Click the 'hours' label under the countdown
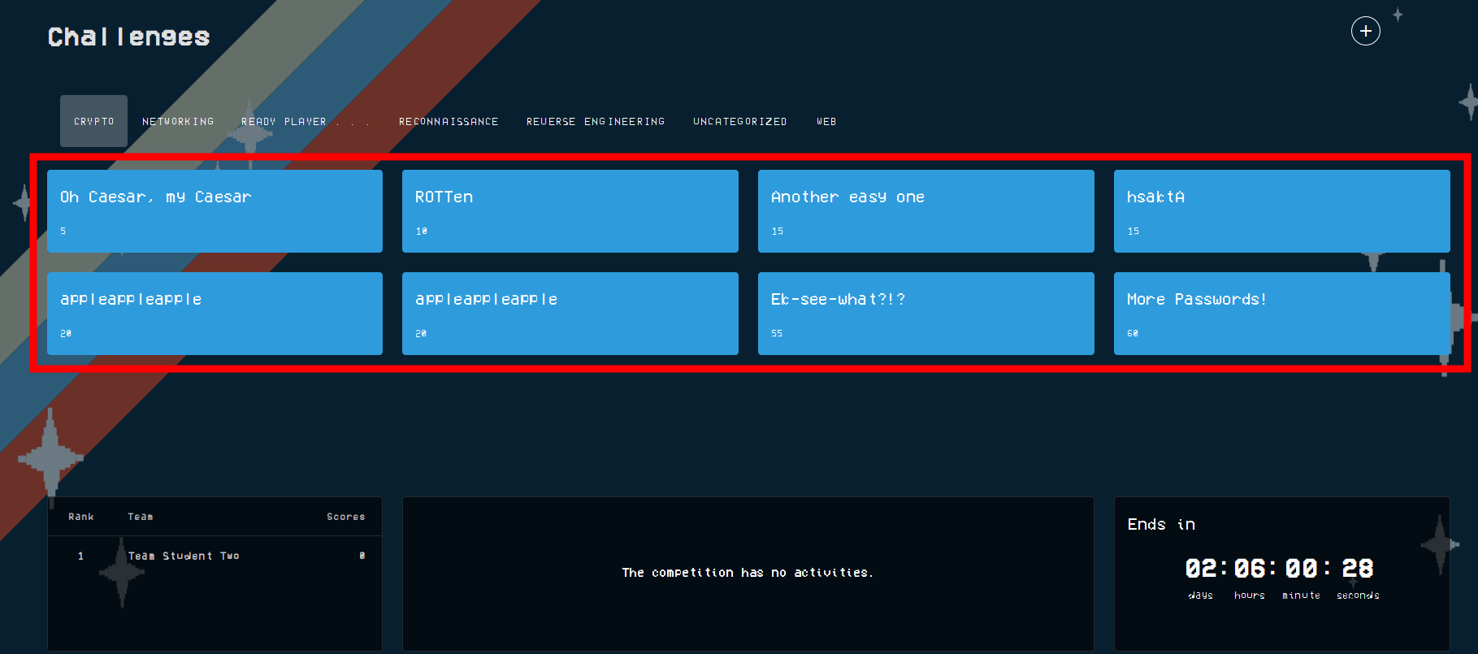 point(1250,596)
